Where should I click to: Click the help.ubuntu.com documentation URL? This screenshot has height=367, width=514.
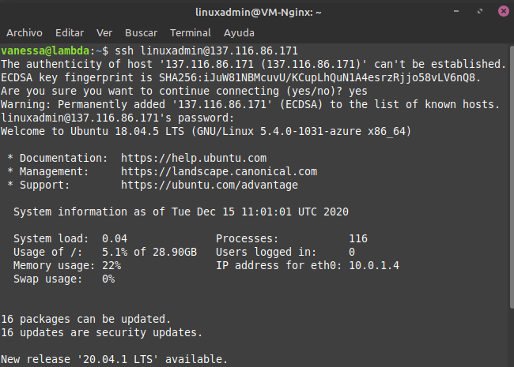194,158
